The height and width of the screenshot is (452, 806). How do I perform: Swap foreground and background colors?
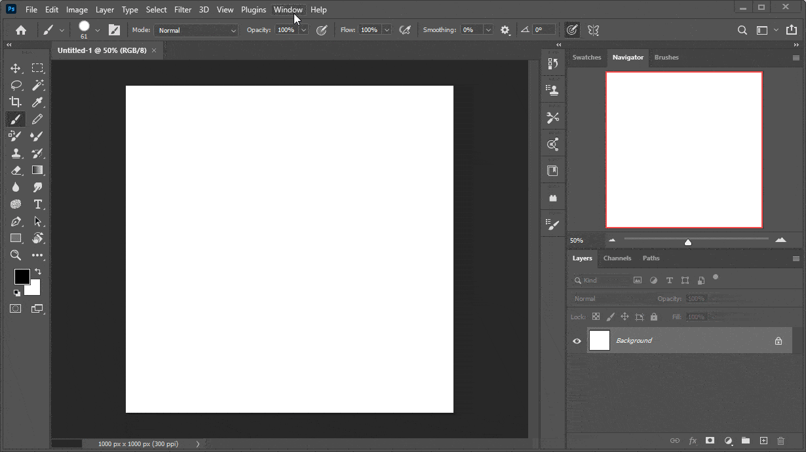tap(37, 271)
